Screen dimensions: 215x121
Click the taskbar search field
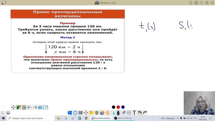pyautogui.click(x=31, y=118)
